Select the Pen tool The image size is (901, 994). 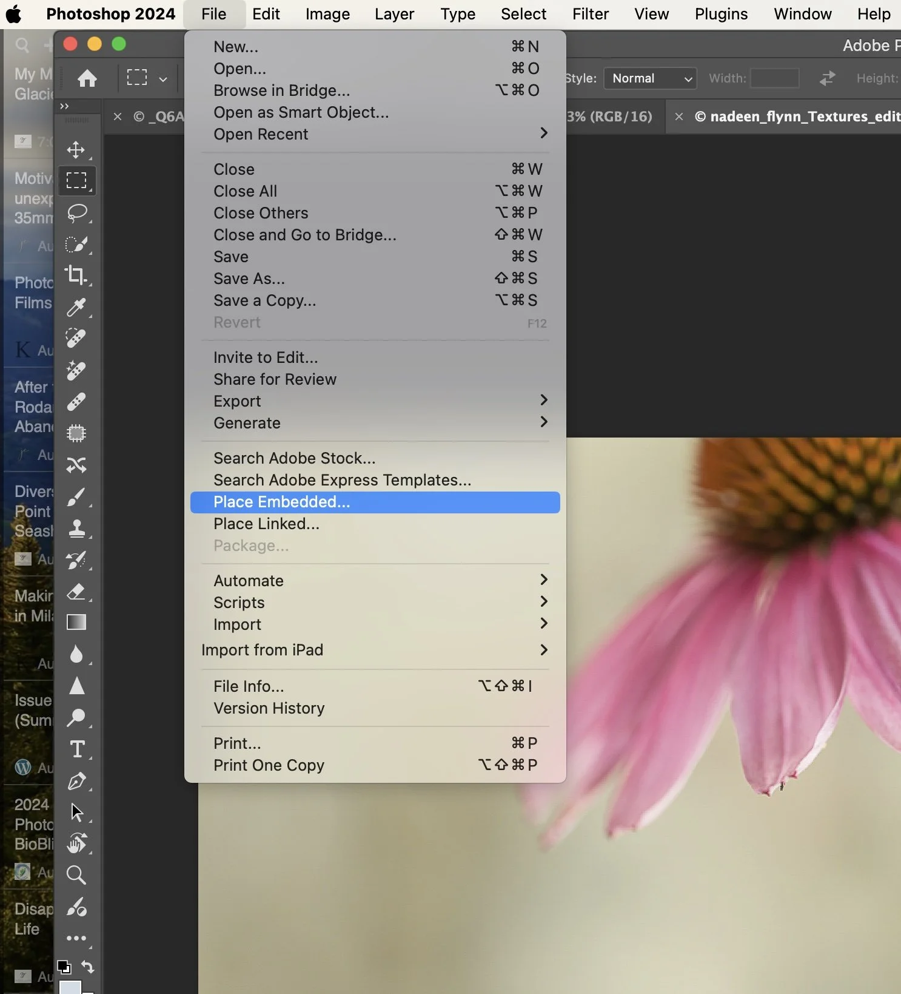tap(77, 781)
